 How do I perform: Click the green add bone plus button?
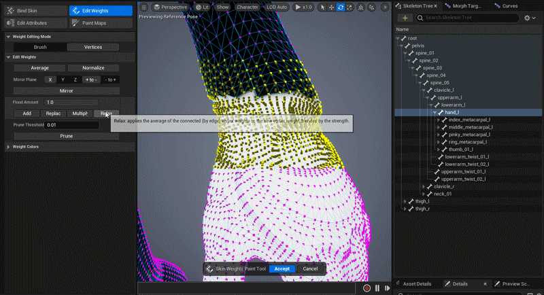pos(405,18)
